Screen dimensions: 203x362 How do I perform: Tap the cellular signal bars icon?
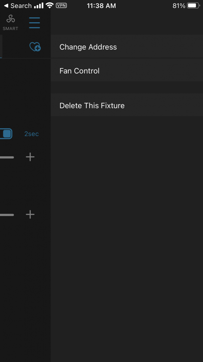tap(39, 6)
